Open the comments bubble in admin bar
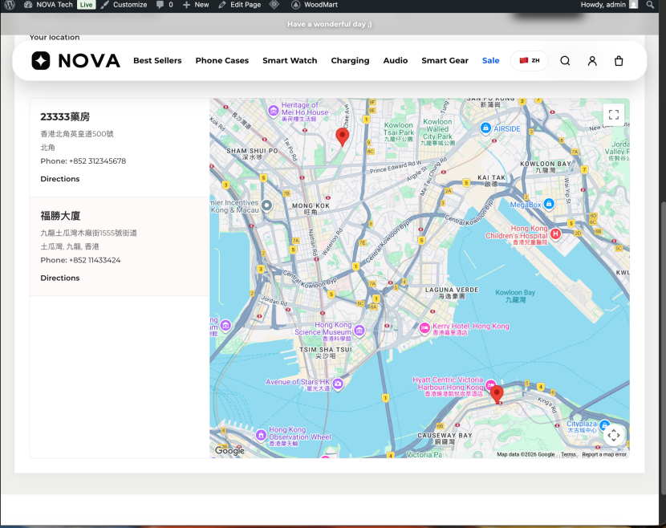Screen dimensions: 666x528 coord(164,5)
